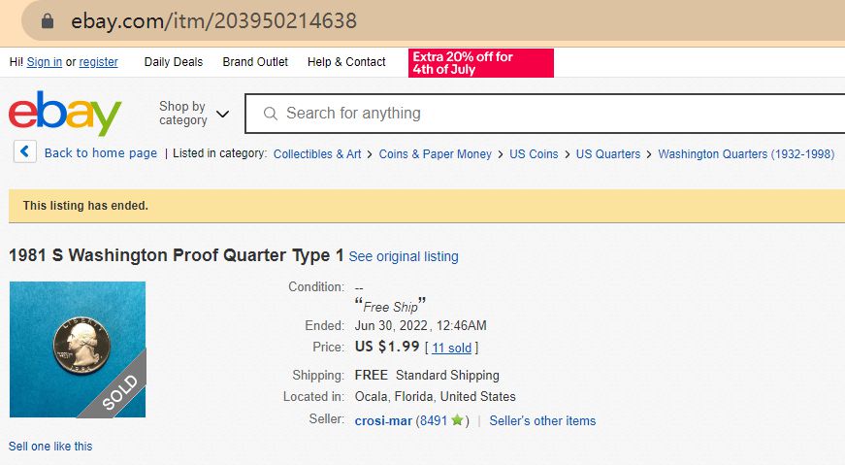Go to Washington Quarters (1932-1998) category
This screenshot has width=845, height=465.
tap(746, 153)
